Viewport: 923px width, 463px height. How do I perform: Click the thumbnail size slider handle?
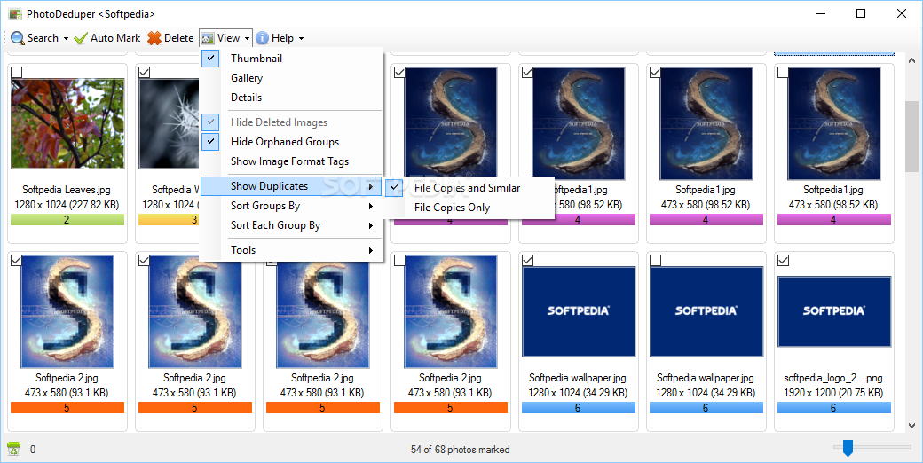click(848, 448)
